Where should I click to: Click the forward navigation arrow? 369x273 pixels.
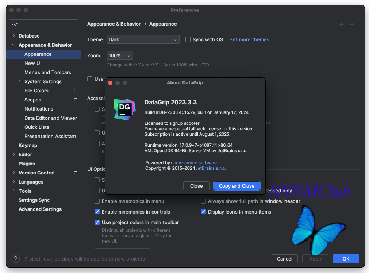[x=351, y=25]
